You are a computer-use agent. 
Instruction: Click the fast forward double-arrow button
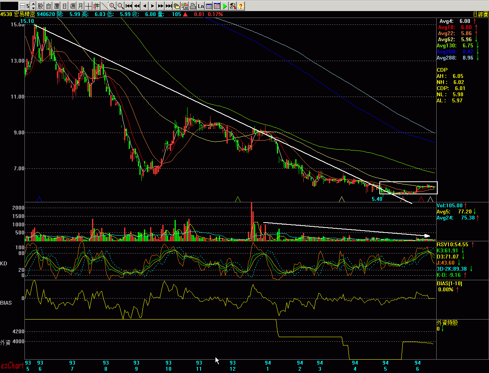pos(161,6)
